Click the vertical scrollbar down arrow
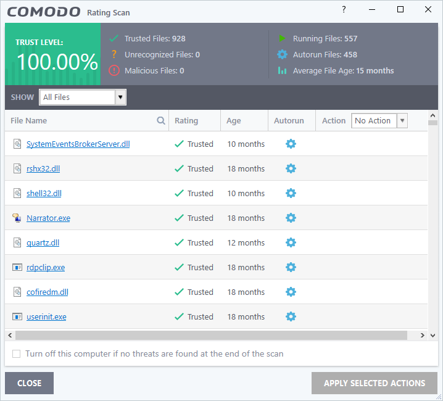Screen dimensions: 443x401 (433, 336)
